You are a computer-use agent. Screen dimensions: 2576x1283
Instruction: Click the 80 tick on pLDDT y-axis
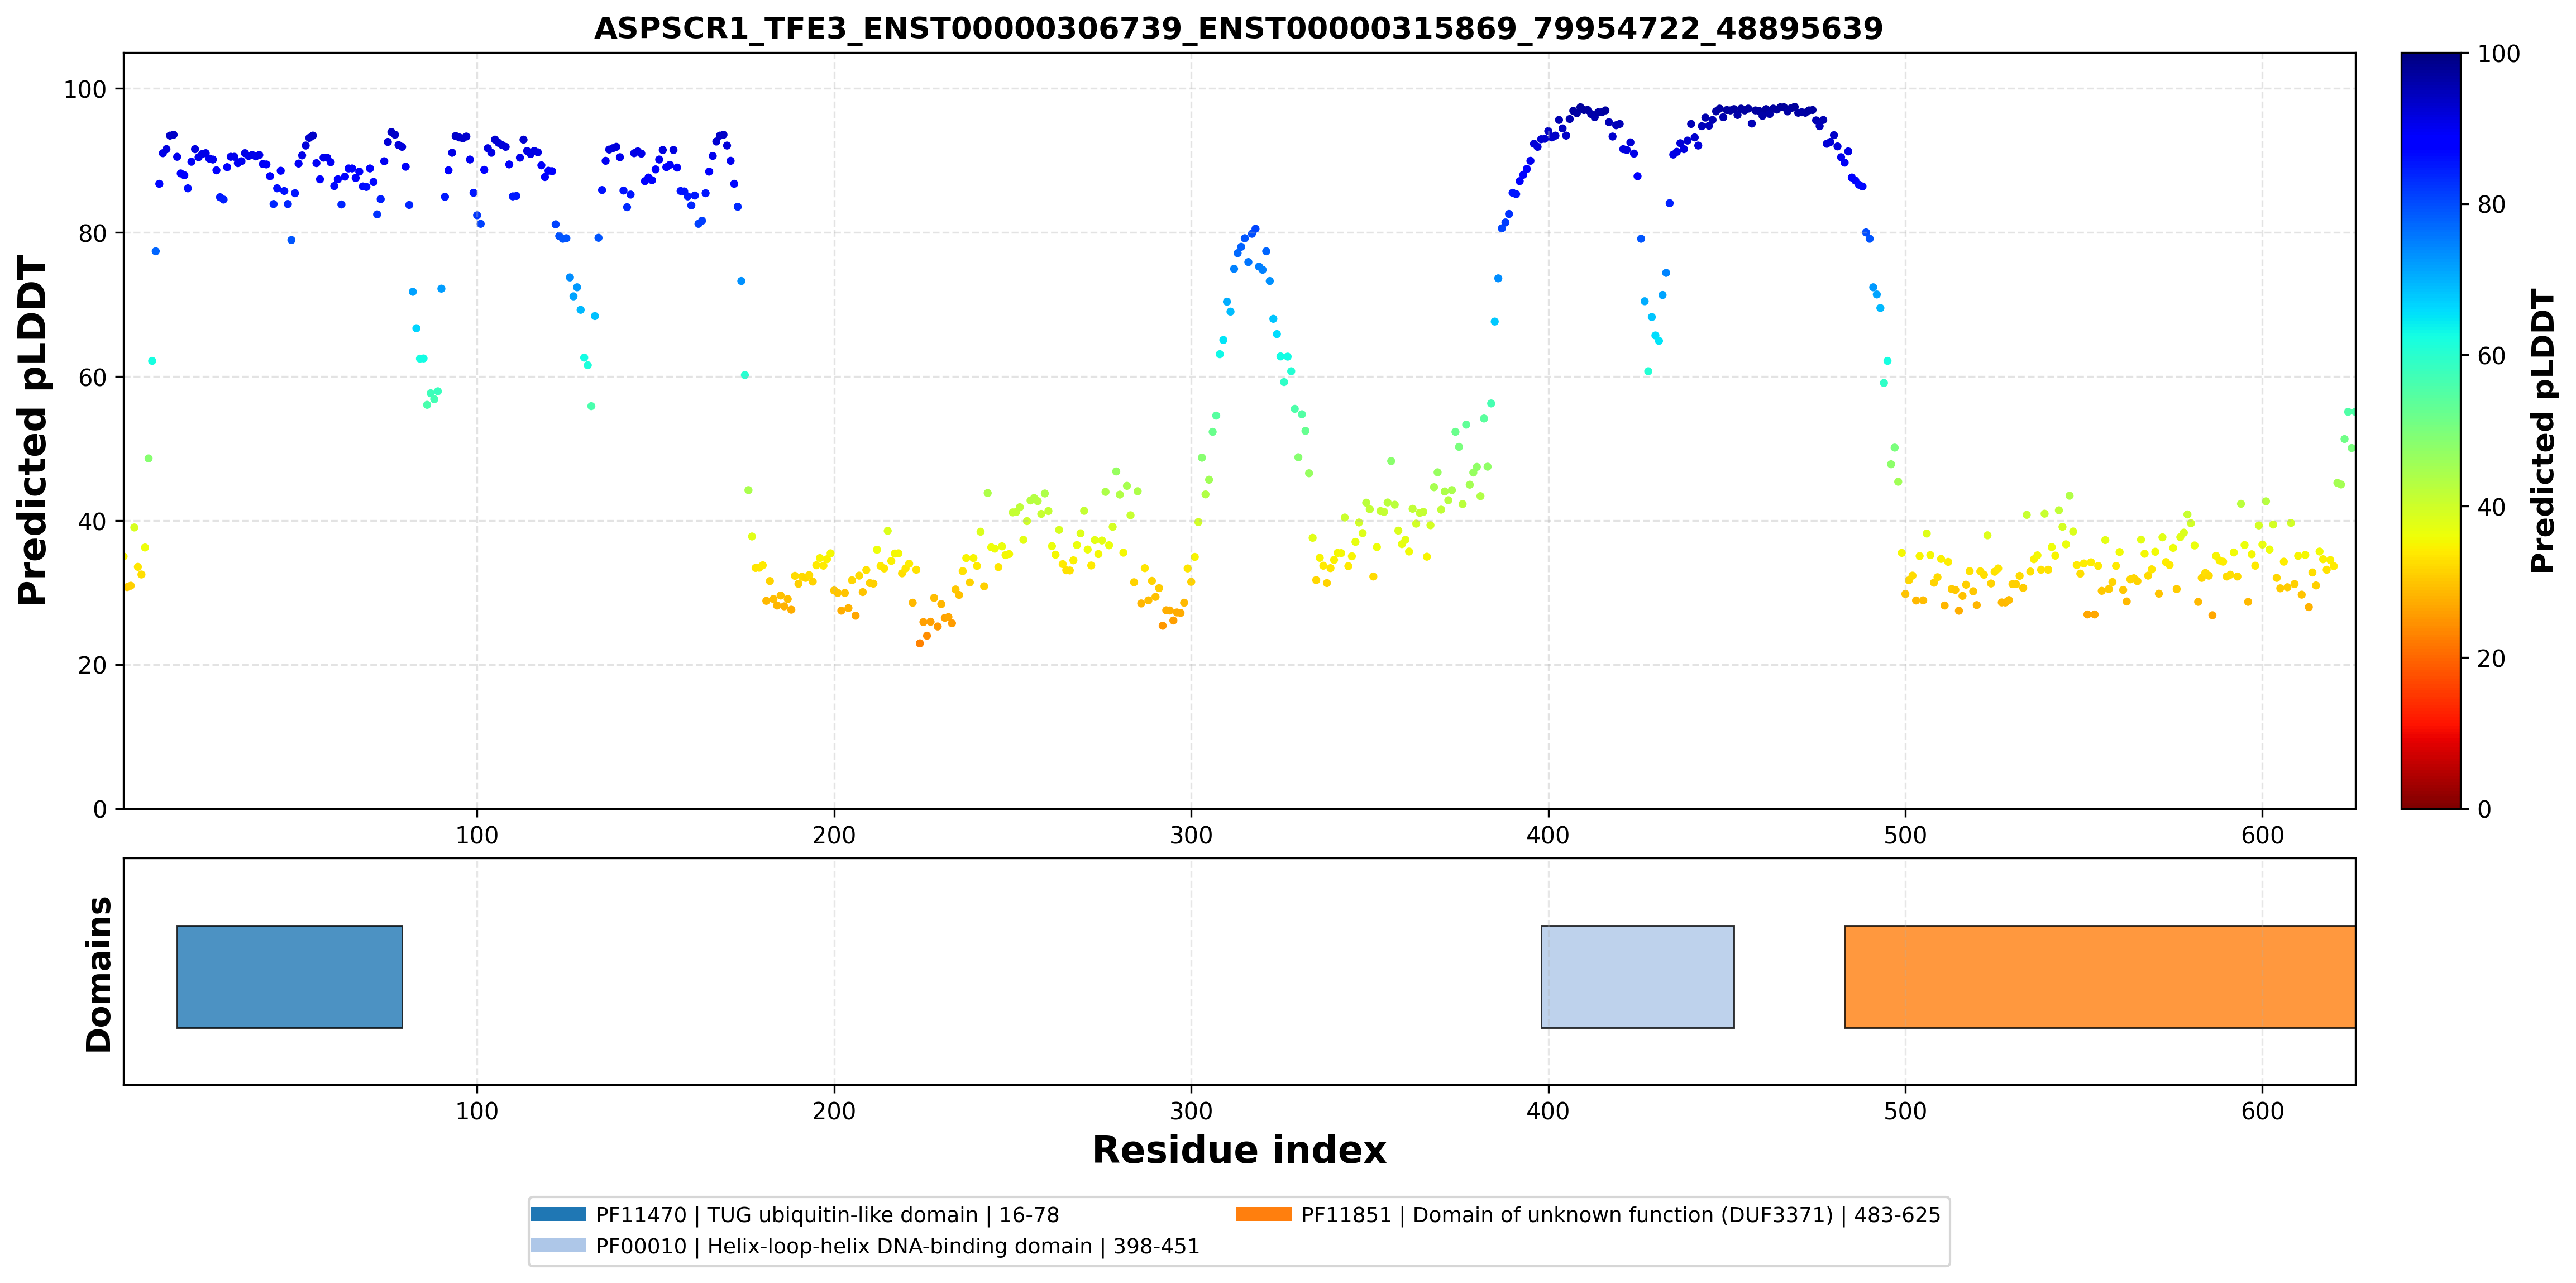(x=91, y=233)
